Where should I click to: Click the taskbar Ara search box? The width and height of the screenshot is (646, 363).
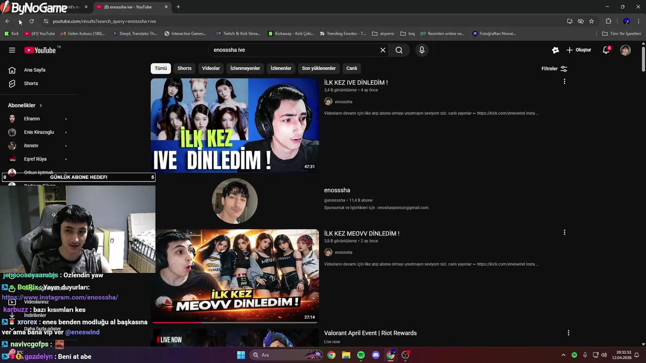287,355
